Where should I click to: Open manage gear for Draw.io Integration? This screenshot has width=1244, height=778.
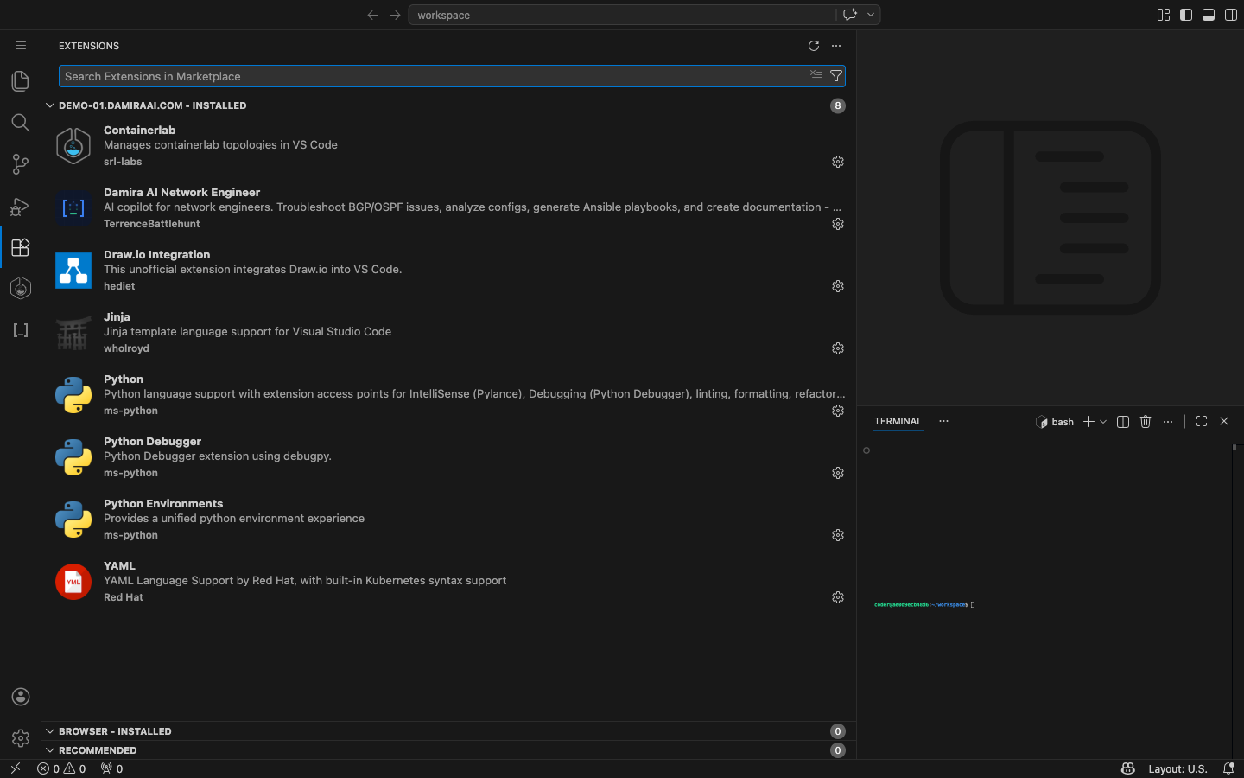point(838,286)
